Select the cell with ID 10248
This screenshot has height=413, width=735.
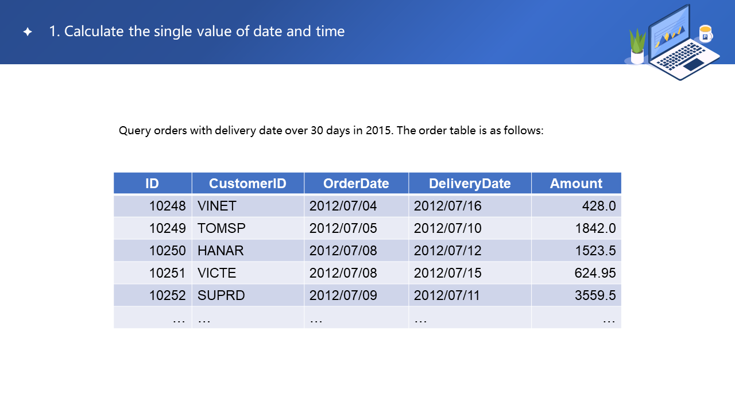[x=167, y=206]
